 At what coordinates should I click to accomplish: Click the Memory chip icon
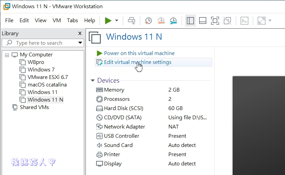point(100,90)
